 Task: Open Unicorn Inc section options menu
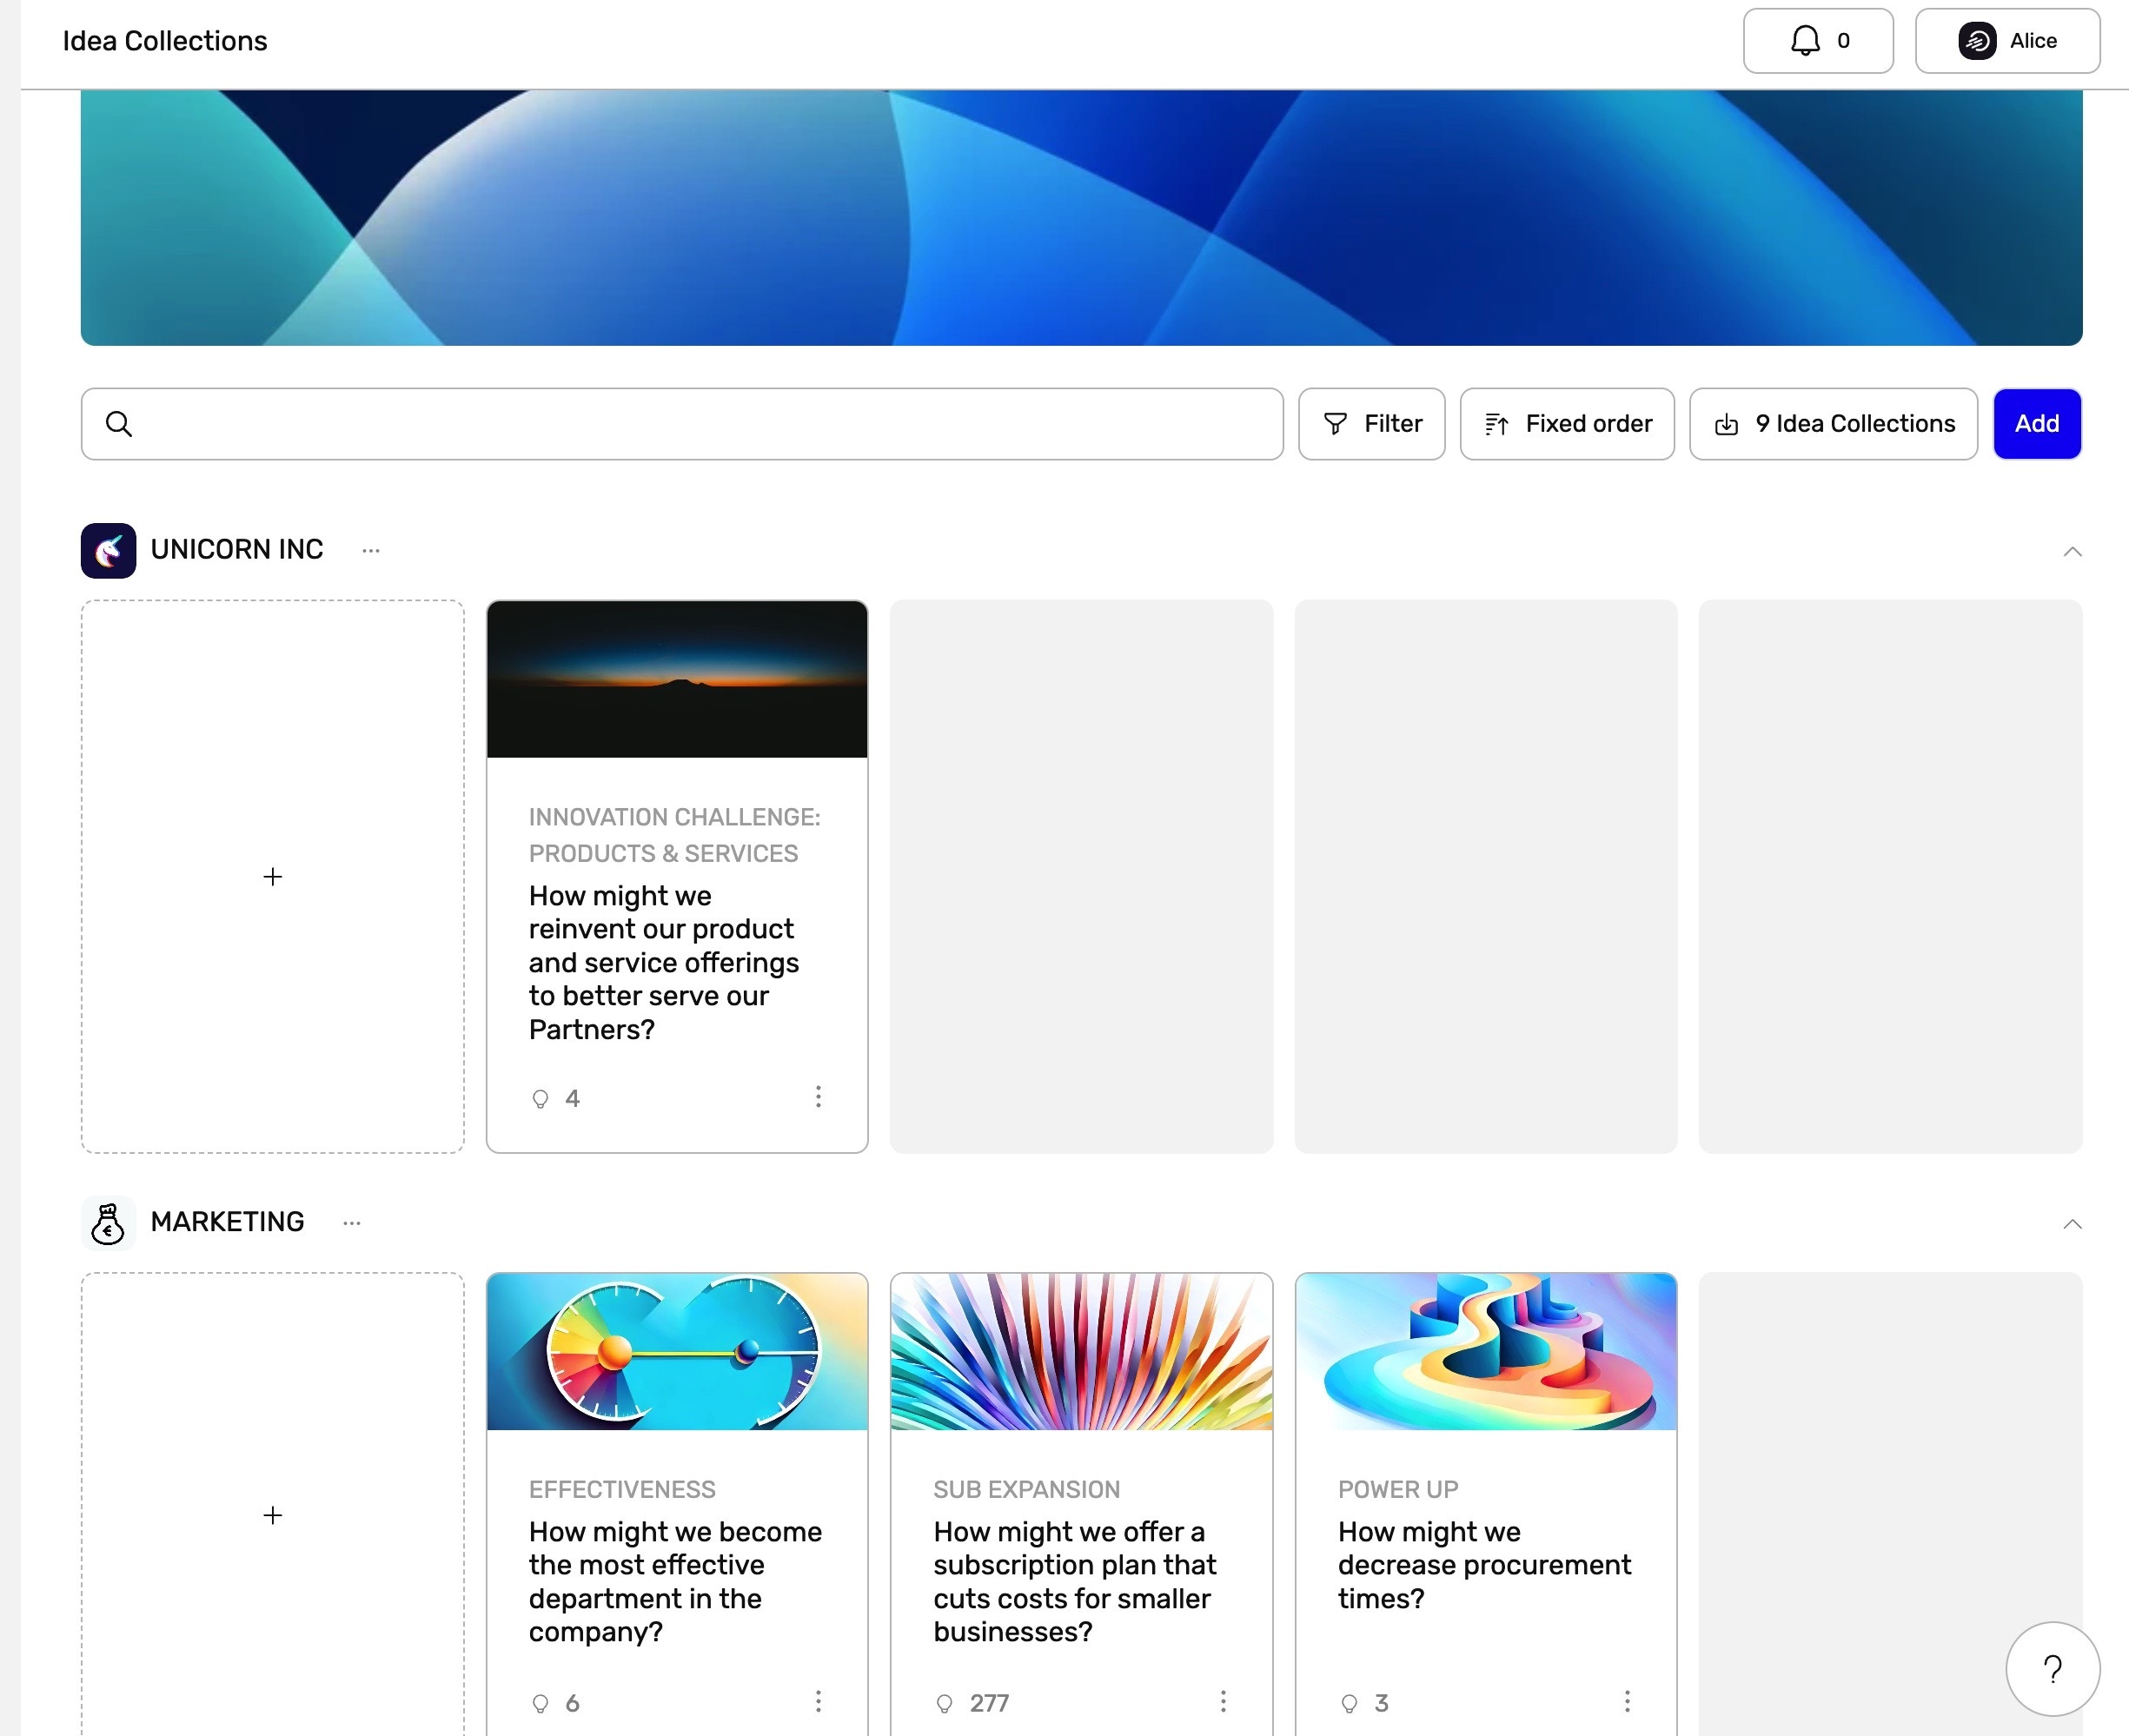(371, 550)
